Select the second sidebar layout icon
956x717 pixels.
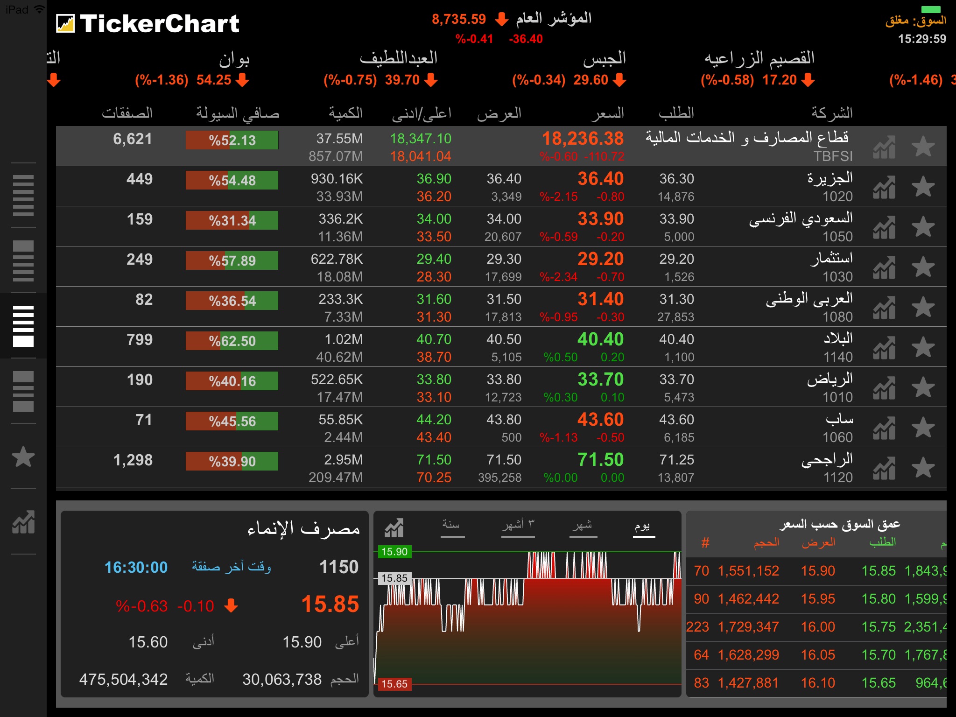point(23,261)
